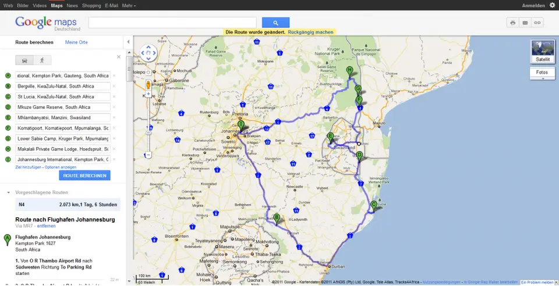Screen dimensions: 559x286
Task: Click Anmelden sign-in link
Action: 533,5
